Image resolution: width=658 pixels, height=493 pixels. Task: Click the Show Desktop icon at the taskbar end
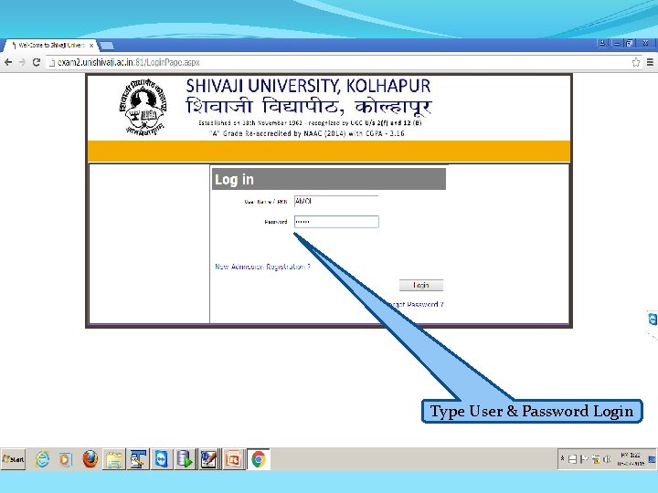coord(653,459)
